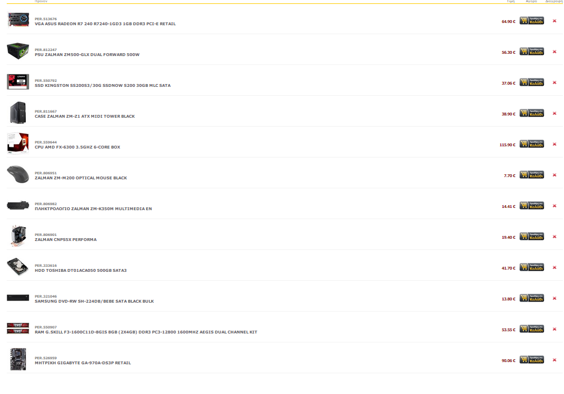Open PSU ZALMAN ZM500-GLX DUAL FORWARD link
The width and height of the screenshot is (564, 394).
click(87, 54)
